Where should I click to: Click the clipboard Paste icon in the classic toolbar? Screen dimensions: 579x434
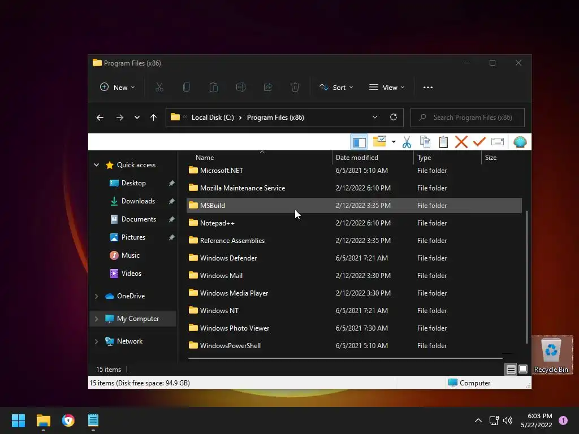[x=443, y=142]
